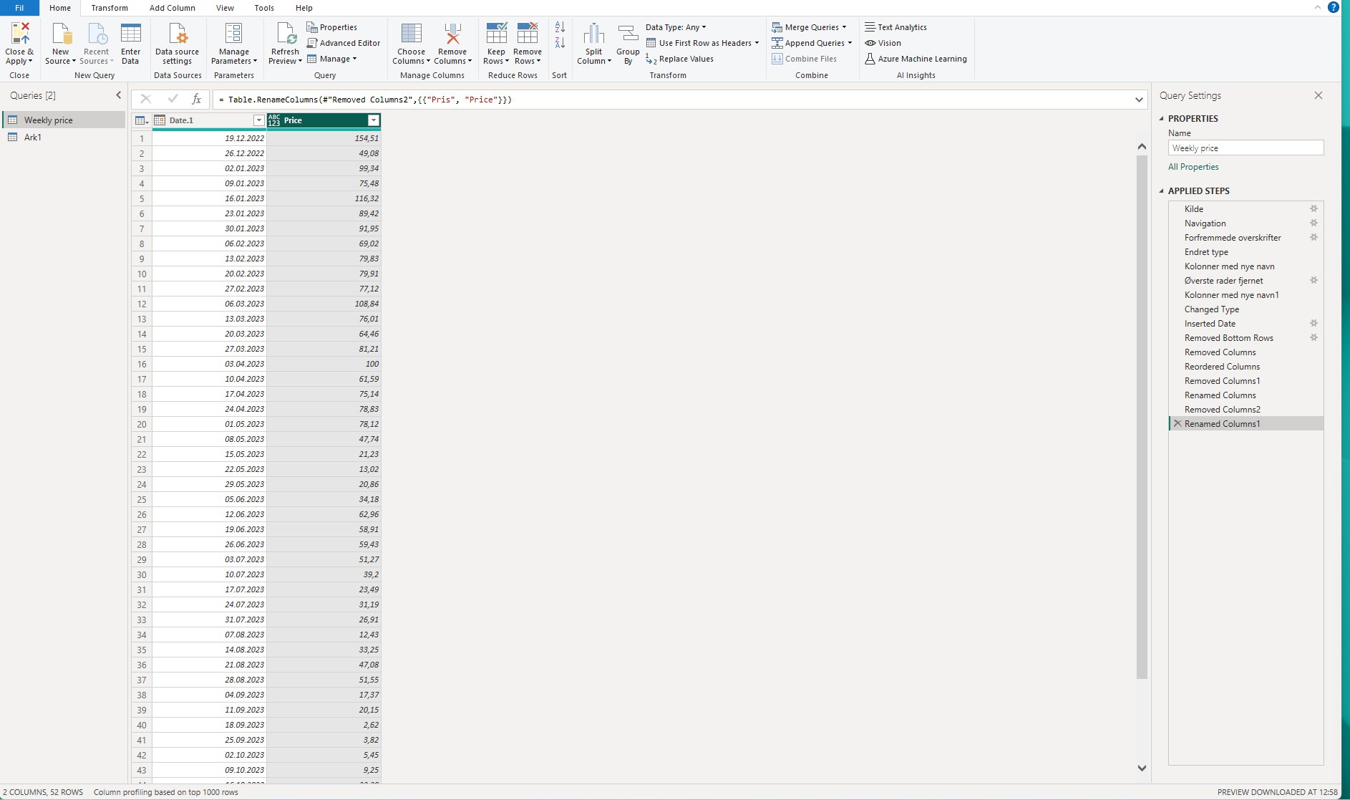Click the Remove Rows icon
This screenshot has height=800, width=1350.
click(528, 34)
